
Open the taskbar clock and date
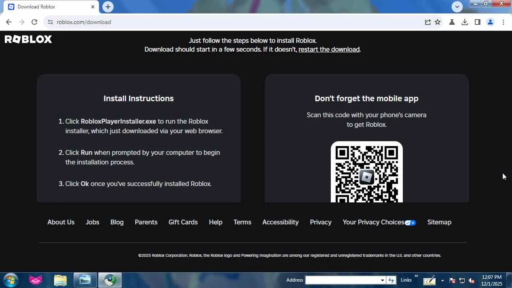click(x=492, y=280)
